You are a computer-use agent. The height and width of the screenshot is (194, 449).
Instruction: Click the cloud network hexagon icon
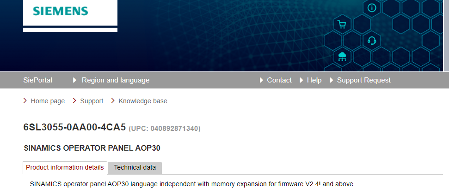click(x=342, y=57)
